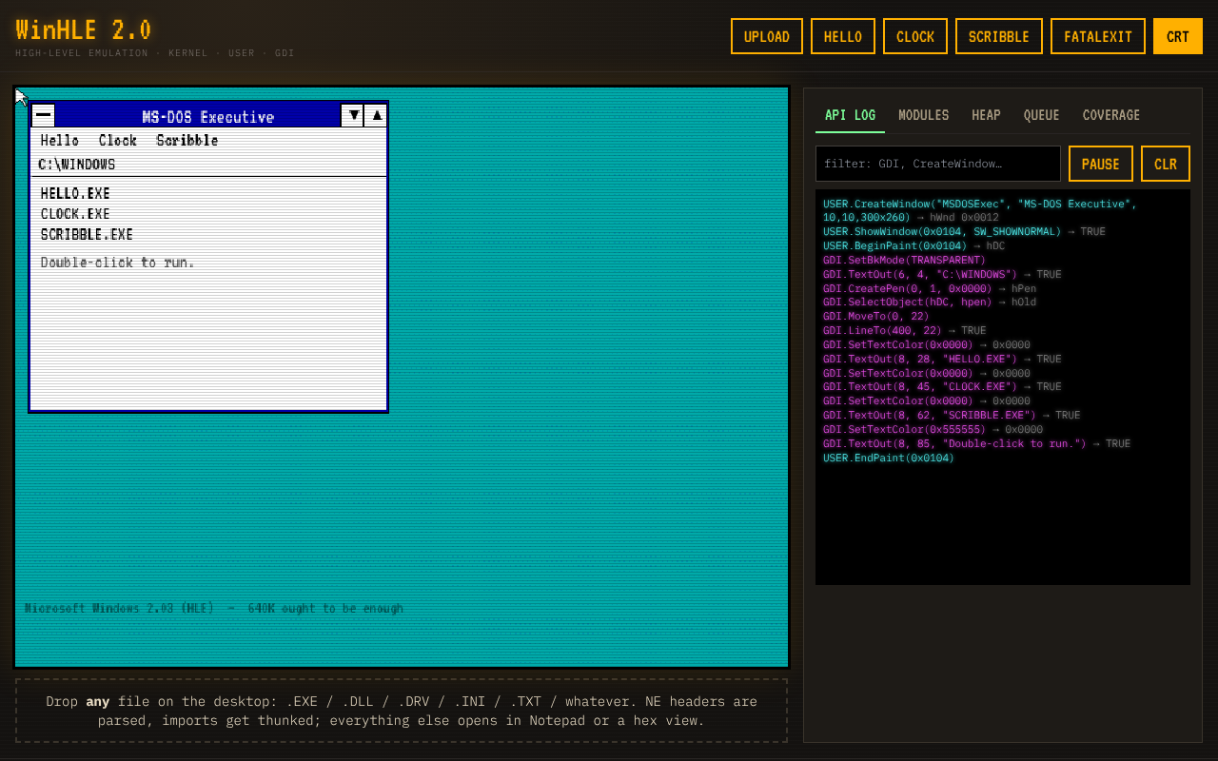
Task: Open the MS-DOS Executive system menu box
Action: pyautogui.click(x=43, y=115)
